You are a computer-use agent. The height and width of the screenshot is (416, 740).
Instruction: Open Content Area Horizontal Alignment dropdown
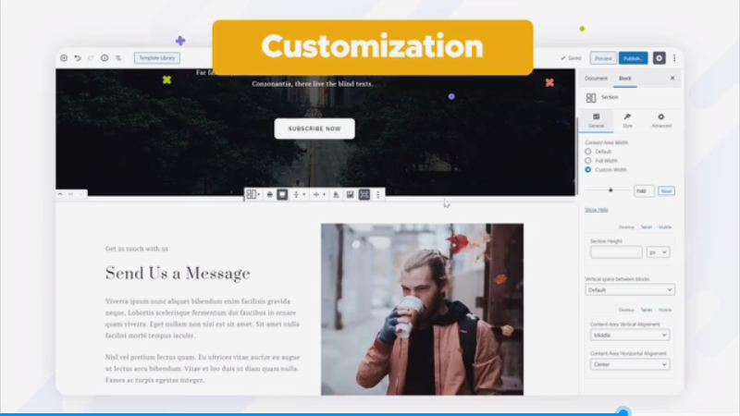point(630,364)
